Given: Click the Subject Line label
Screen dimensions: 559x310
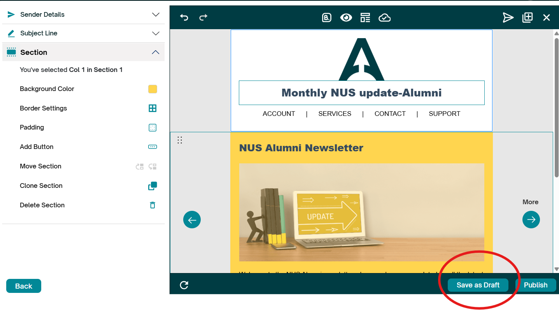Looking at the screenshot, I should [39, 33].
